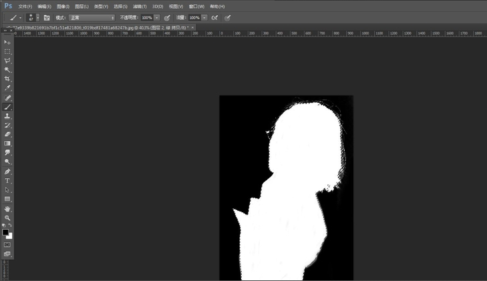Open the opacity slider dropdown arrow

[x=157, y=18]
